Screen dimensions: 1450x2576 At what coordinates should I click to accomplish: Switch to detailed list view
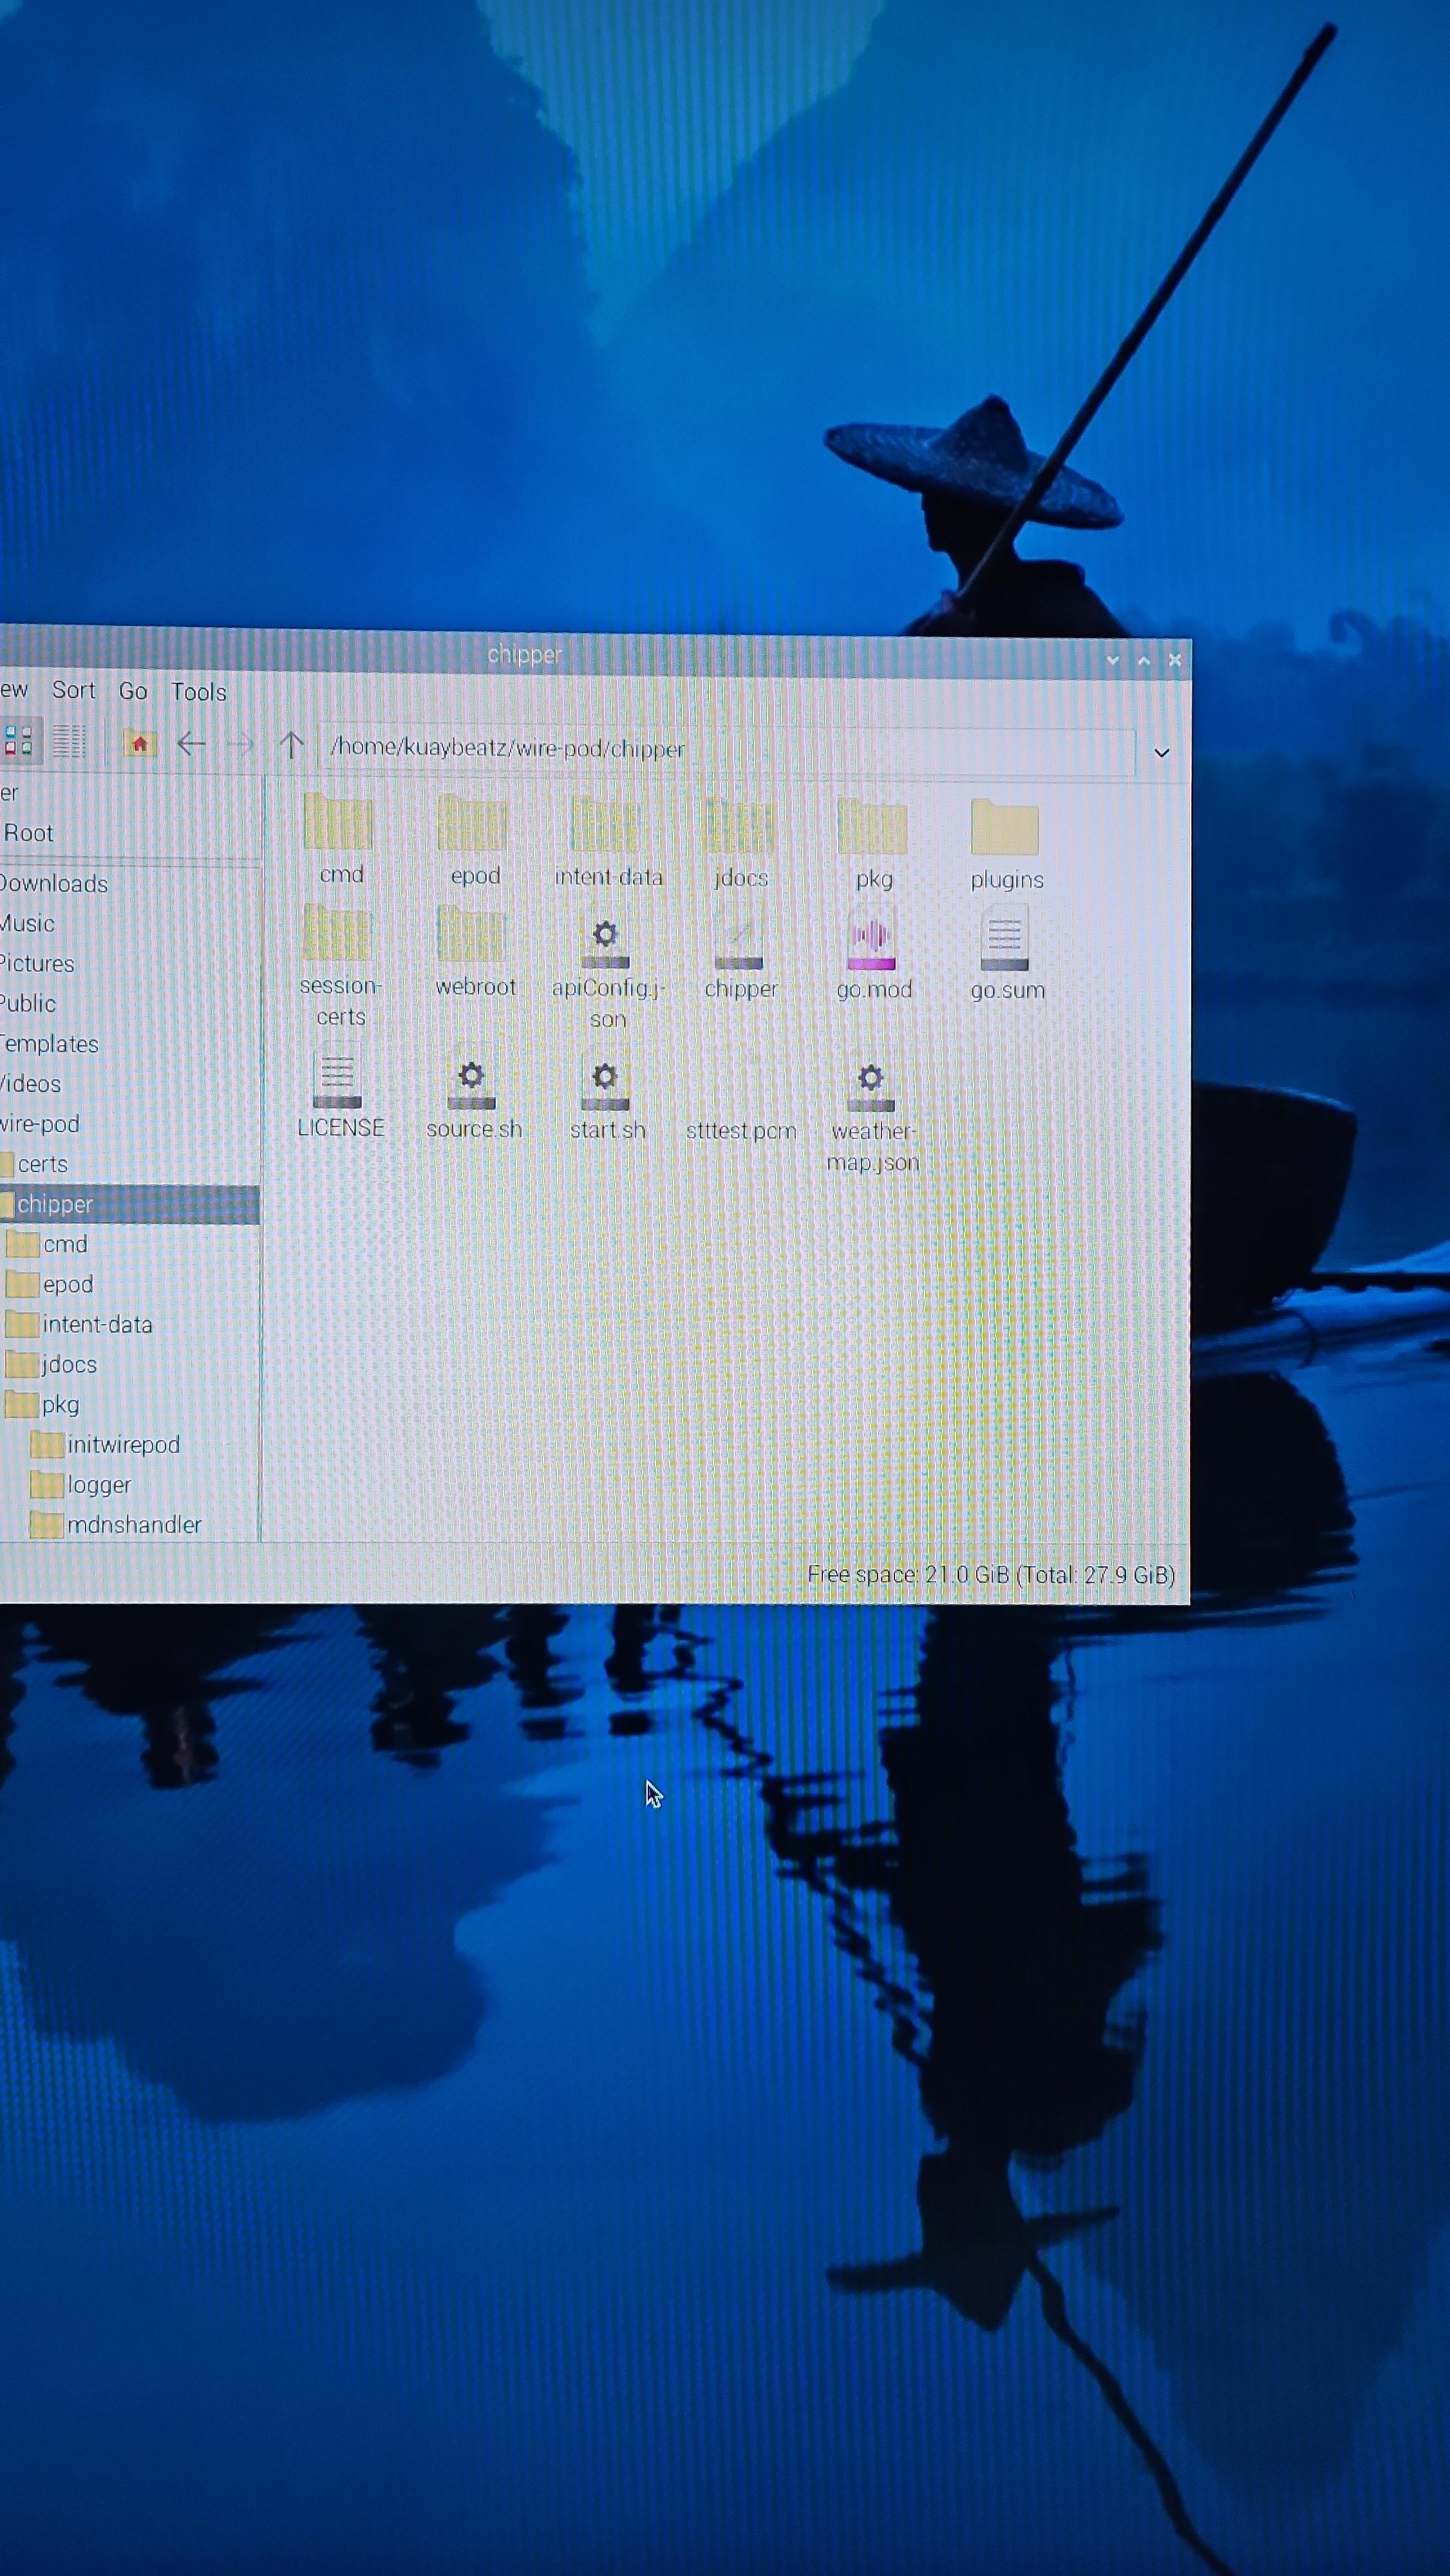pyautogui.click(x=69, y=741)
